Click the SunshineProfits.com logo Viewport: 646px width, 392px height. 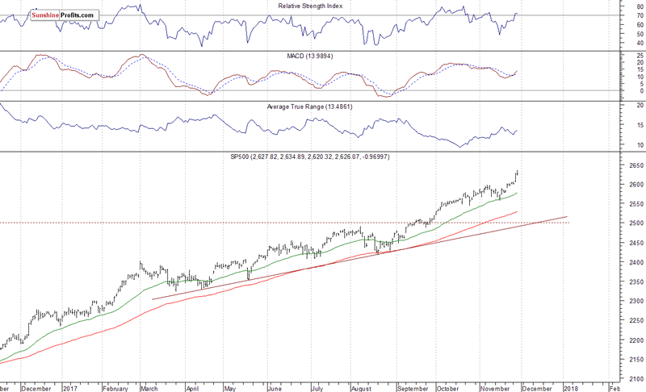65,15
